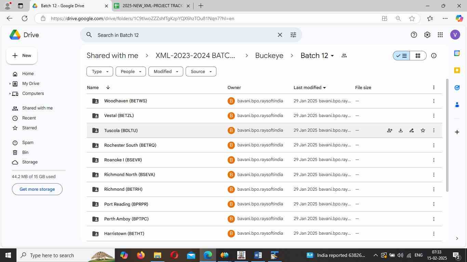Change Last modified sort dropdown

[310, 88]
